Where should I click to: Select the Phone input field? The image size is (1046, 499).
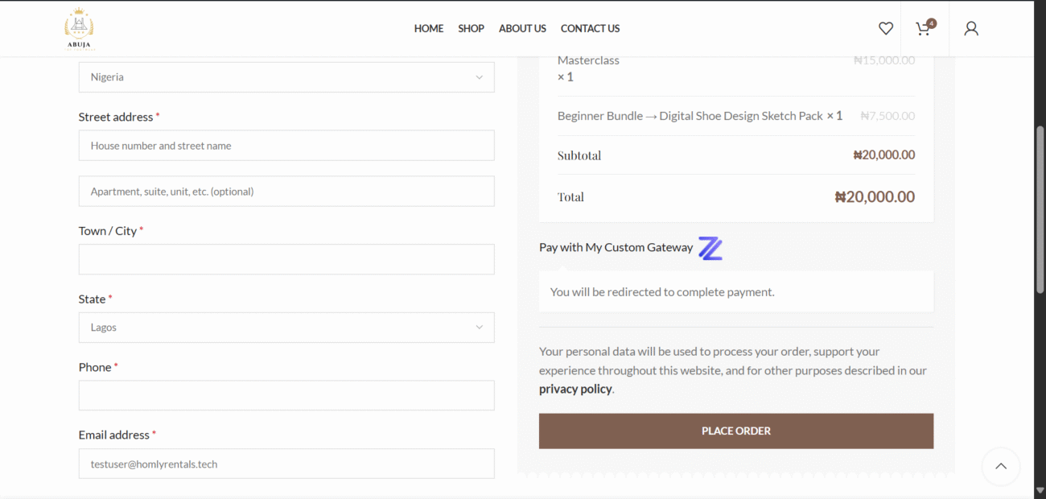pyautogui.click(x=286, y=395)
